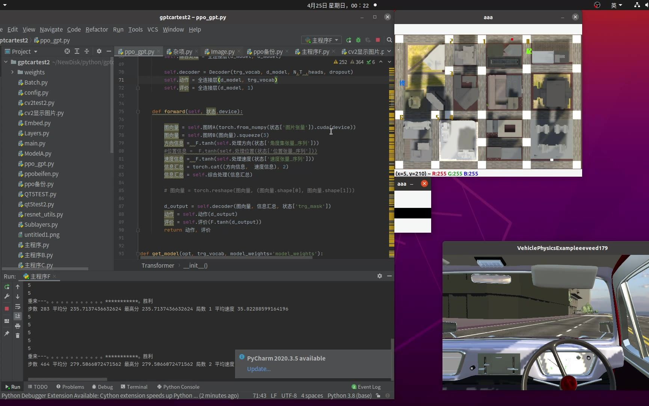
Task: Select opened file locate icon in Project panel
Action: click(x=67, y=51)
